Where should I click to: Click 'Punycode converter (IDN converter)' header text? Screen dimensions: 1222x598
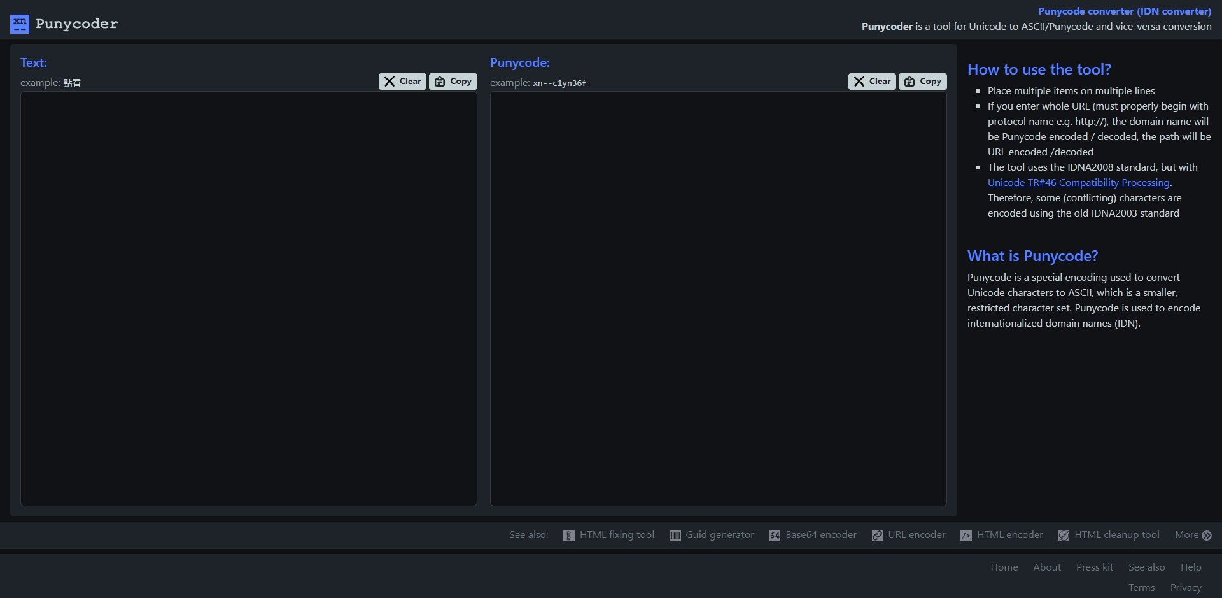click(1125, 11)
